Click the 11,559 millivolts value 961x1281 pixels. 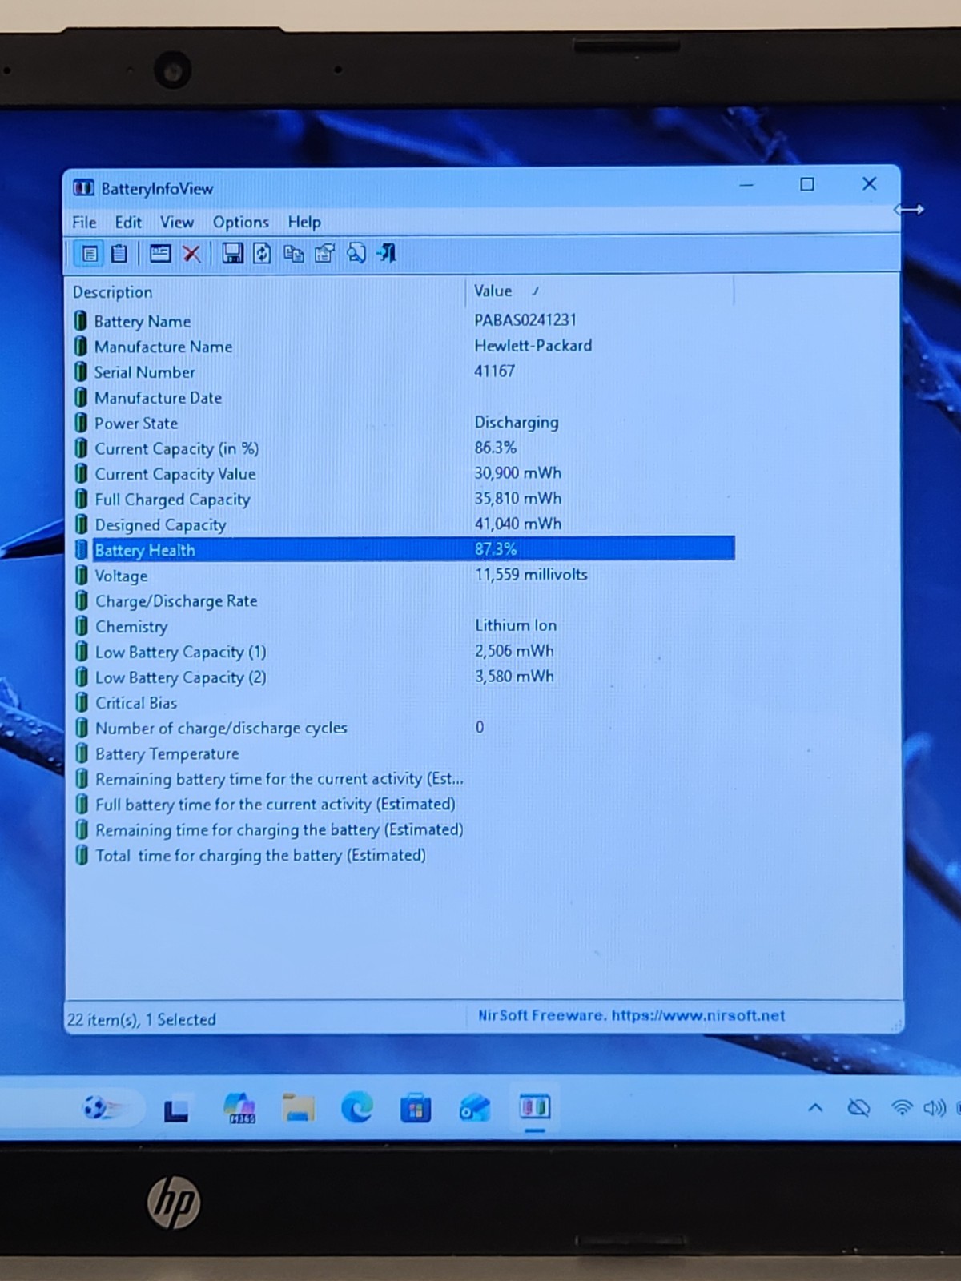(x=531, y=575)
